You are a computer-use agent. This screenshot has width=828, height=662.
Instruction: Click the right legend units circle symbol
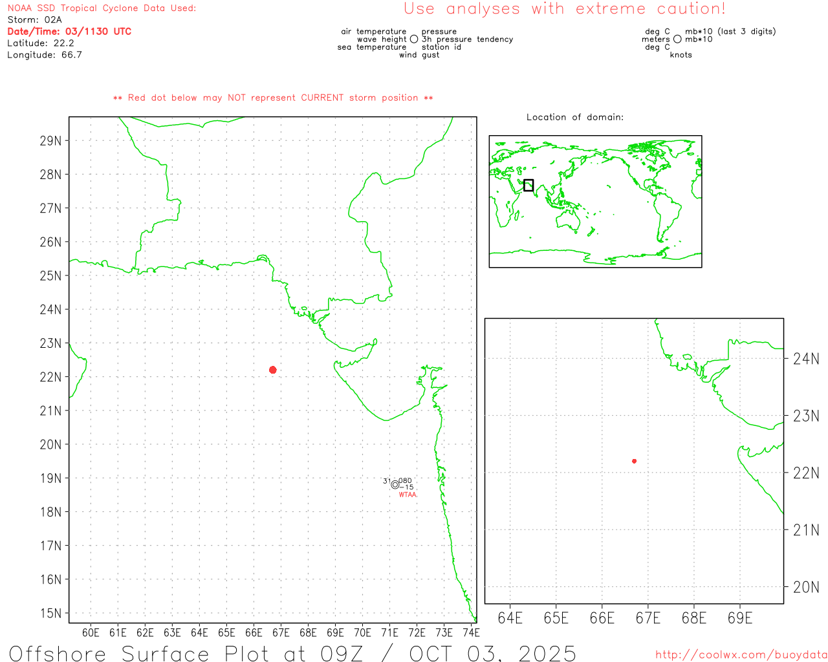(677, 39)
